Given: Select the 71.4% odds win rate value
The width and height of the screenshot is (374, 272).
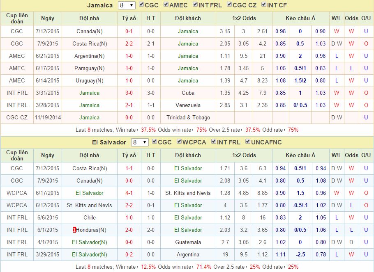Looking at the screenshot, I should pos(204,267).
